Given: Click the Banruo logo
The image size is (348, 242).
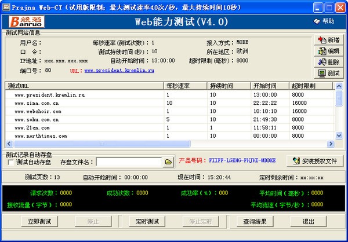Looking at the screenshot, I should tap(27, 21).
